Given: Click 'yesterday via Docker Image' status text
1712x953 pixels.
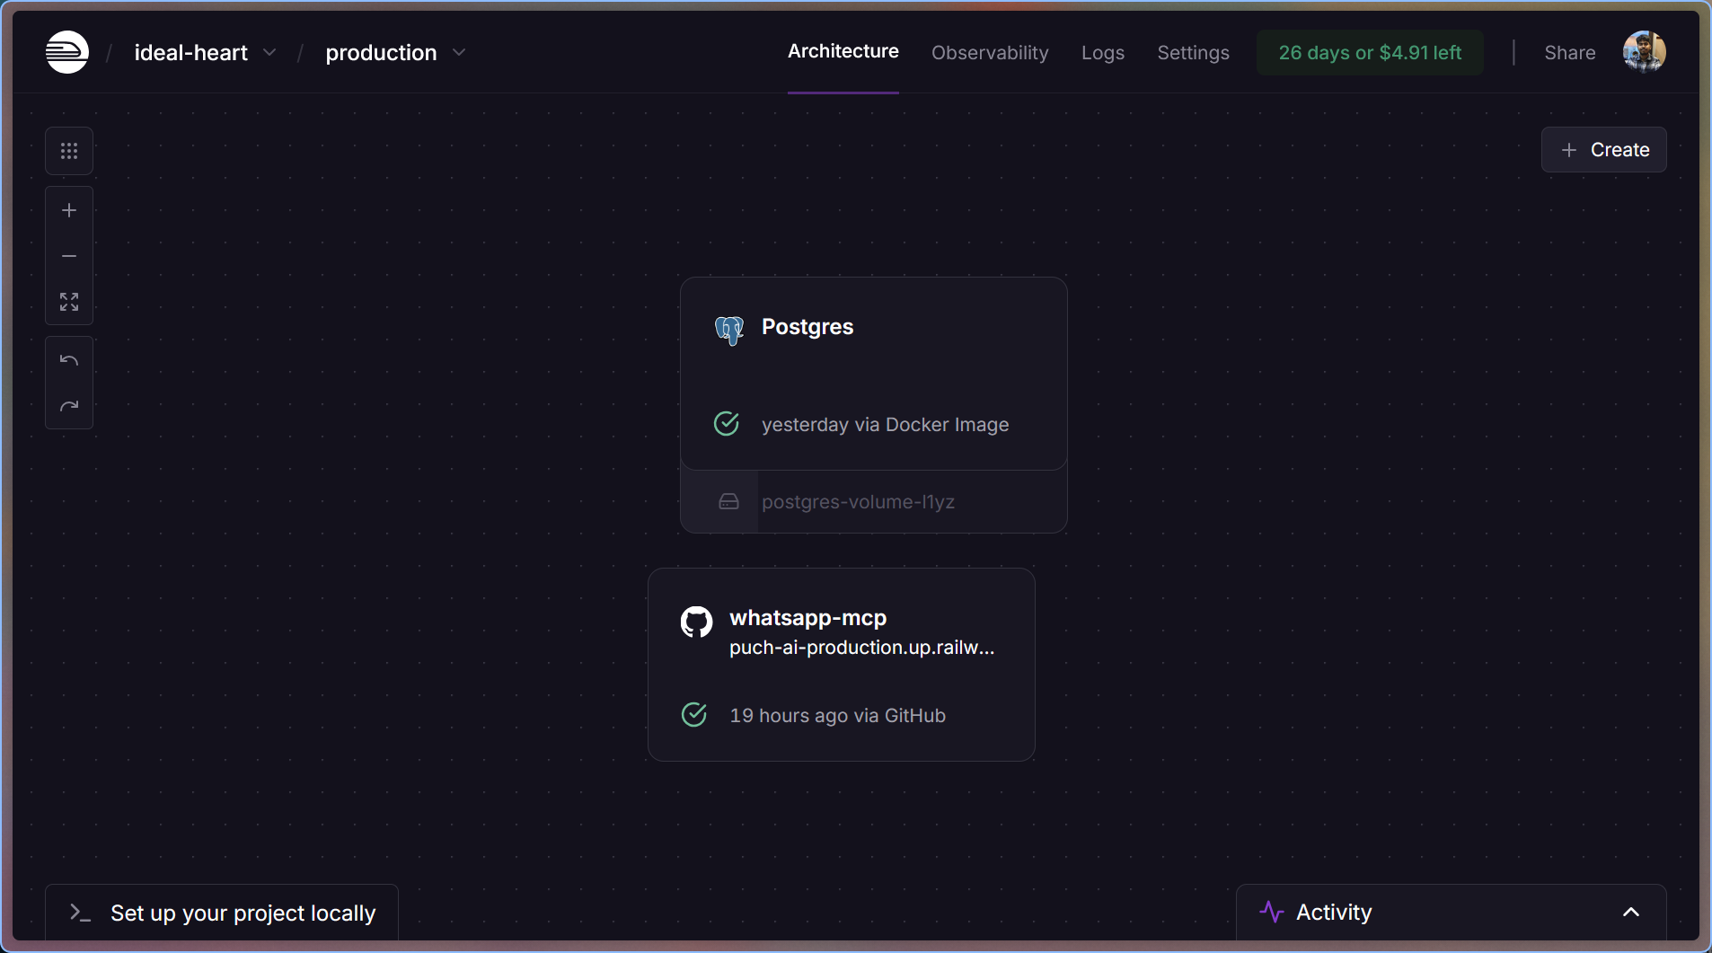Looking at the screenshot, I should [x=885, y=424].
